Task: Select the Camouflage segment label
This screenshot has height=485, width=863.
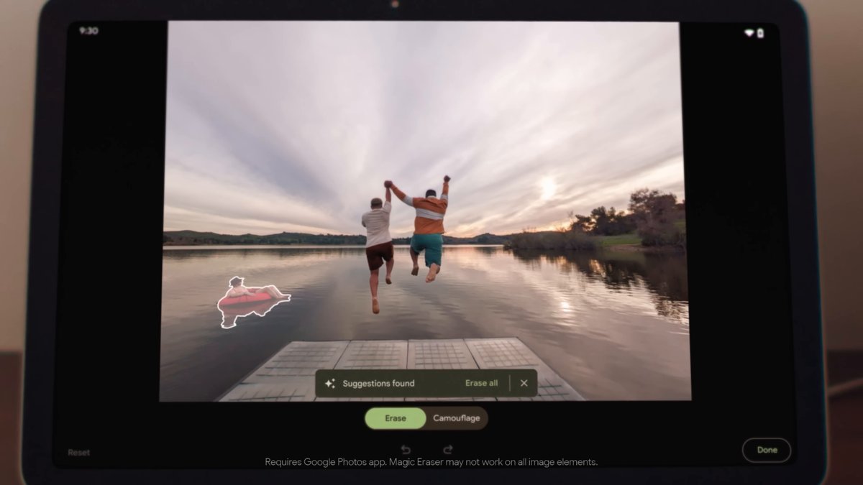Action: click(456, 417)
